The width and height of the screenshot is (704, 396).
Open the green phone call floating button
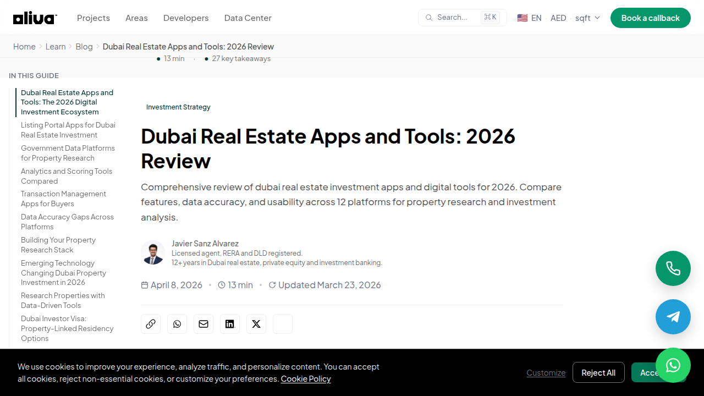[673, 268]
